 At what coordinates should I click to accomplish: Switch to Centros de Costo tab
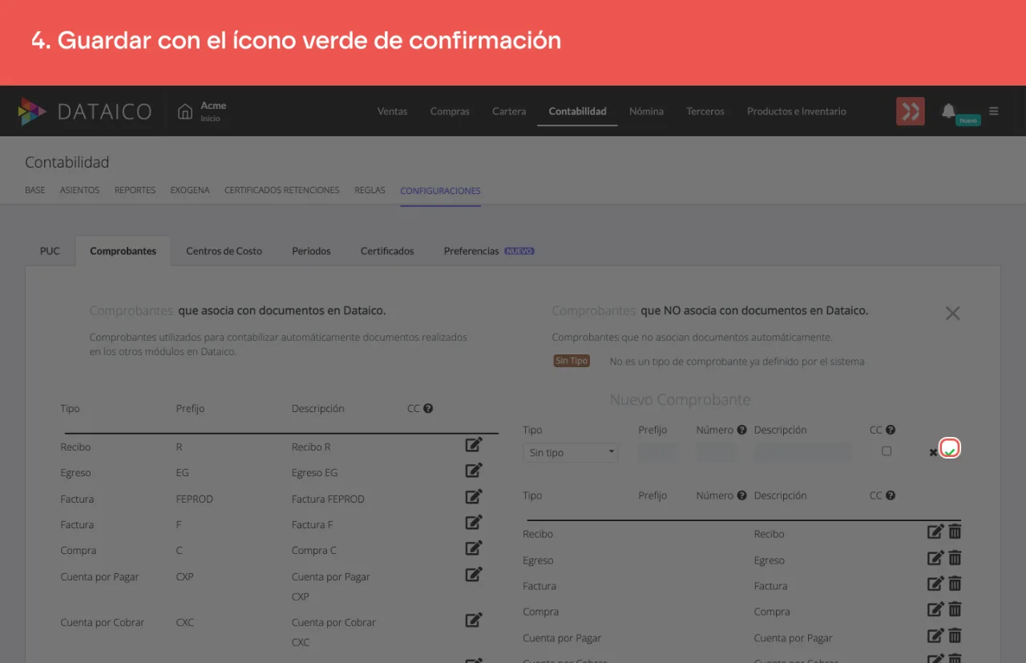[x=224, y=251]
